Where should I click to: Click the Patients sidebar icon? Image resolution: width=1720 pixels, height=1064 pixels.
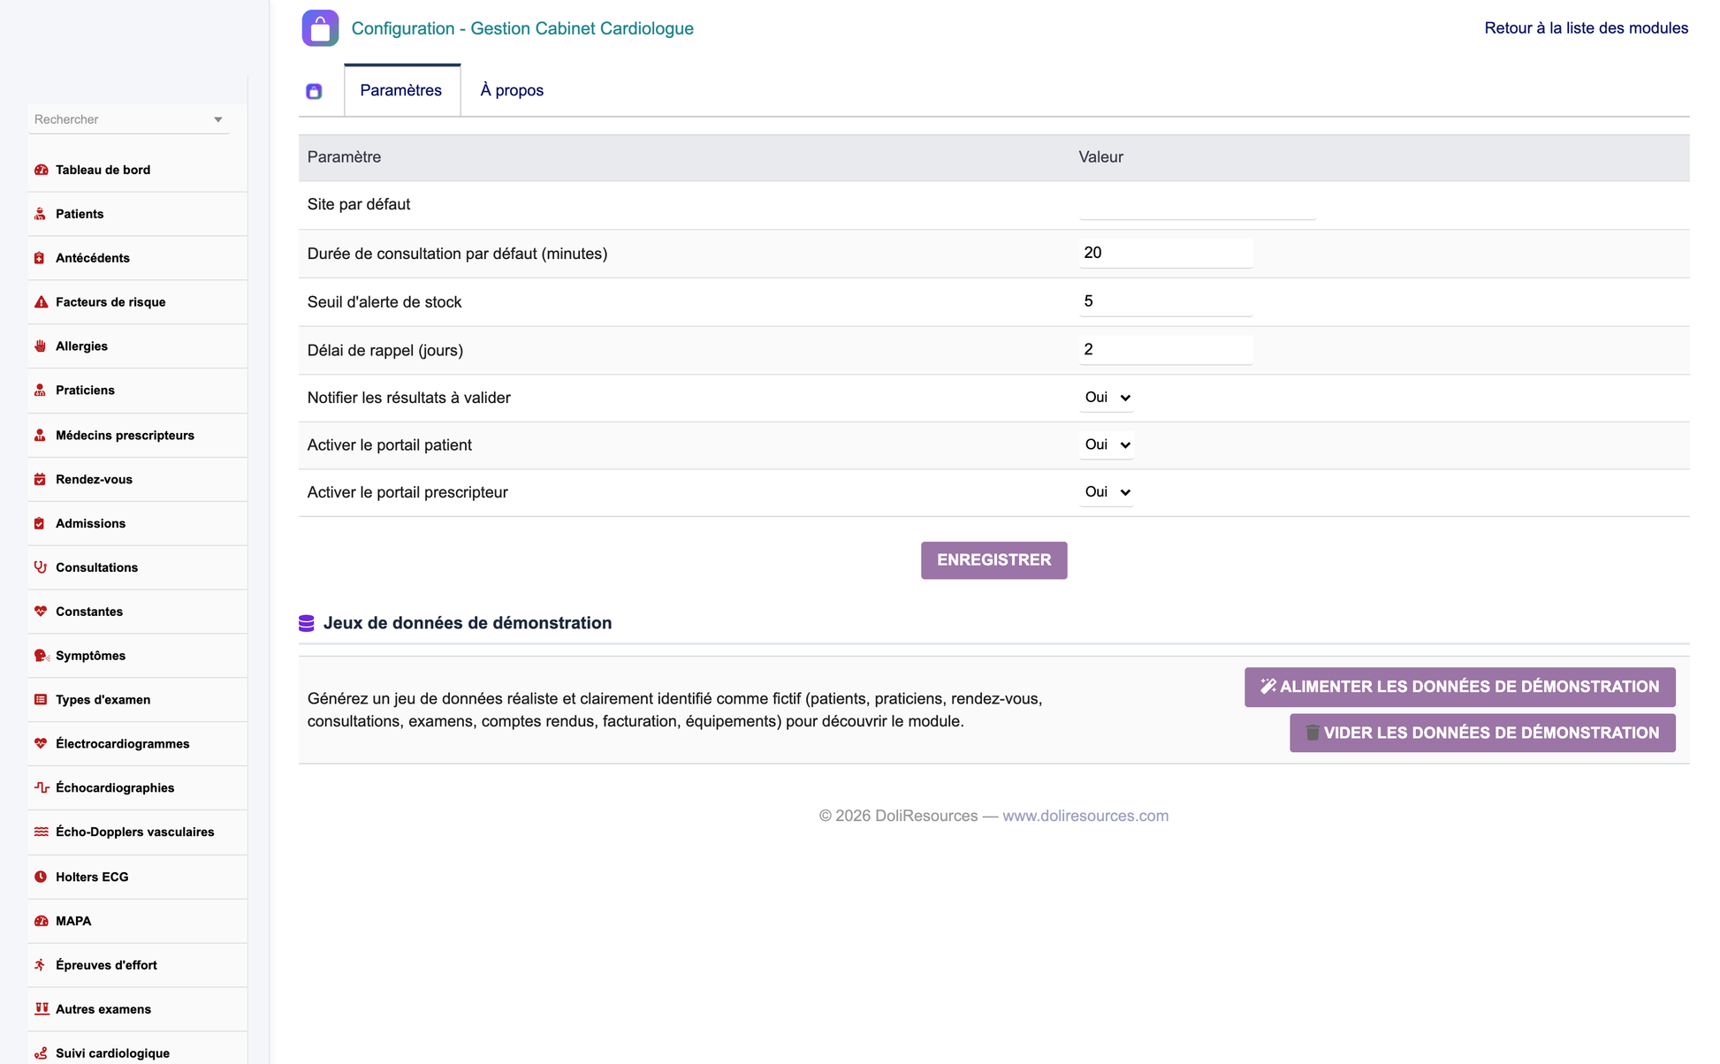click(x=41, y=214)
